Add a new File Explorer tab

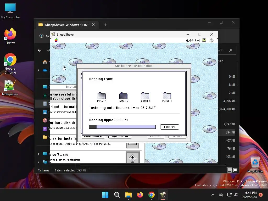pos(105,25)
